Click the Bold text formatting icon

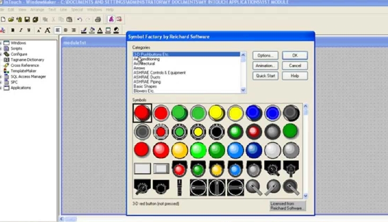point(13,30)
